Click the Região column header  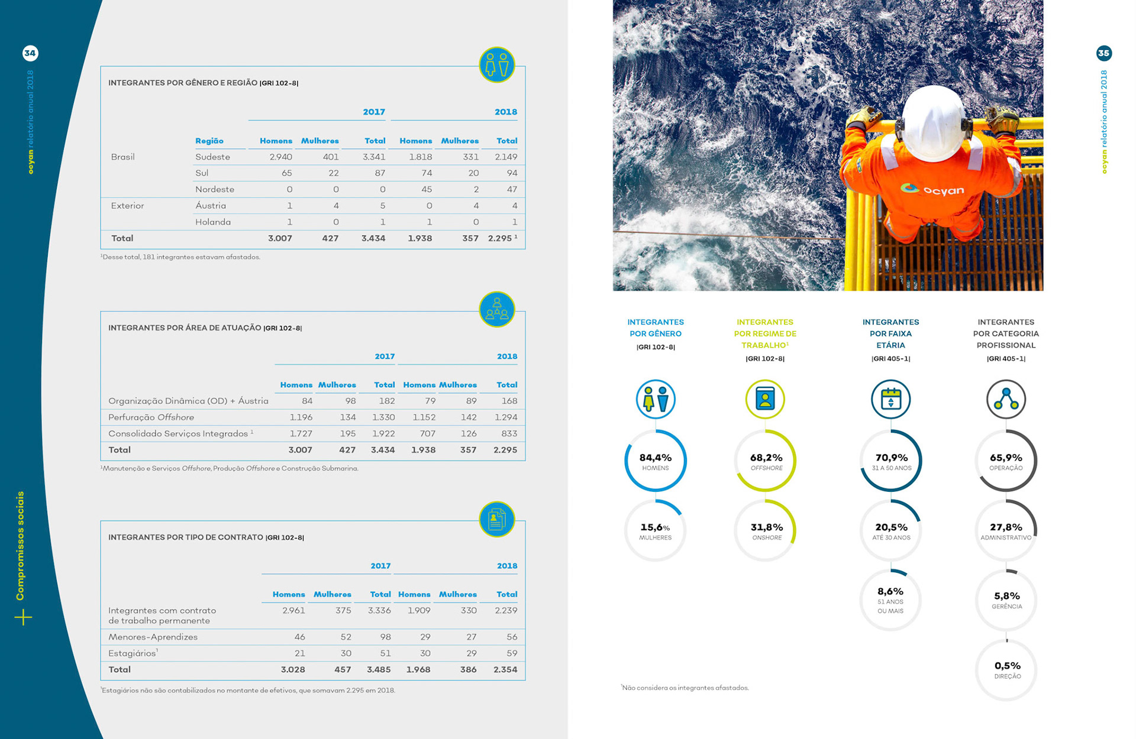pyautogui.click(x=209, y=141)
